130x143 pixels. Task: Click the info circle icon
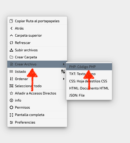coord(11,100)
